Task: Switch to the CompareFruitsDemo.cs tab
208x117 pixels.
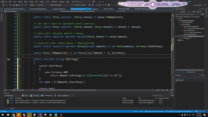Action: (x=59, y=9)
